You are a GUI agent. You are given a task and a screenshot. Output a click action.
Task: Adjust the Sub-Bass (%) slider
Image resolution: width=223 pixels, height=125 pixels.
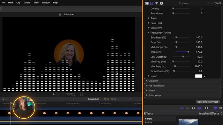click(181, 37)
